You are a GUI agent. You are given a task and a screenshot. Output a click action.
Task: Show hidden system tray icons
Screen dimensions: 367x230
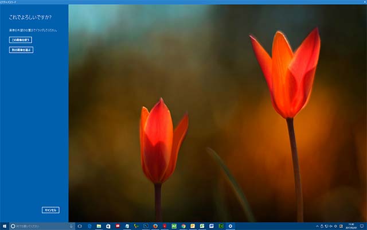(317, 226)
